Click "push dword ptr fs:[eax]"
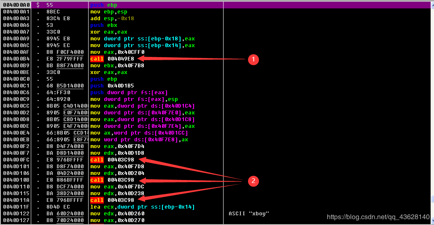This screenshot has height=225, width=434. [x=129, y=93]
